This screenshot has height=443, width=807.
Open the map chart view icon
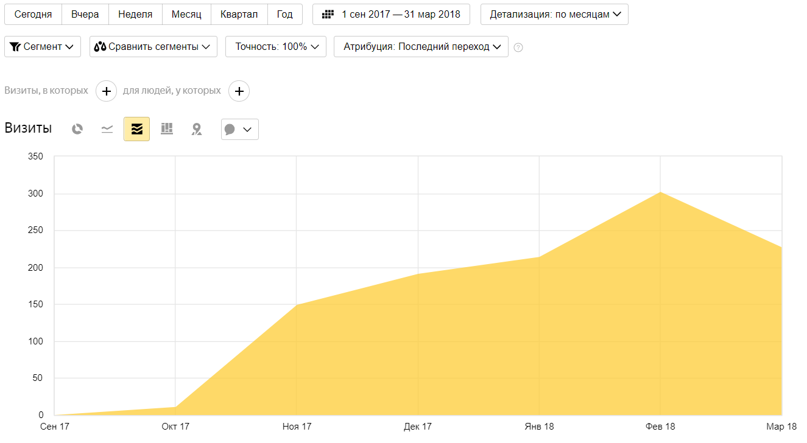coord(196,129)
